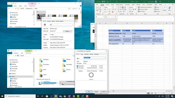This screenshot has width=175, height=98.
Task: Click the Type here to search box
Action: point(20,96)
